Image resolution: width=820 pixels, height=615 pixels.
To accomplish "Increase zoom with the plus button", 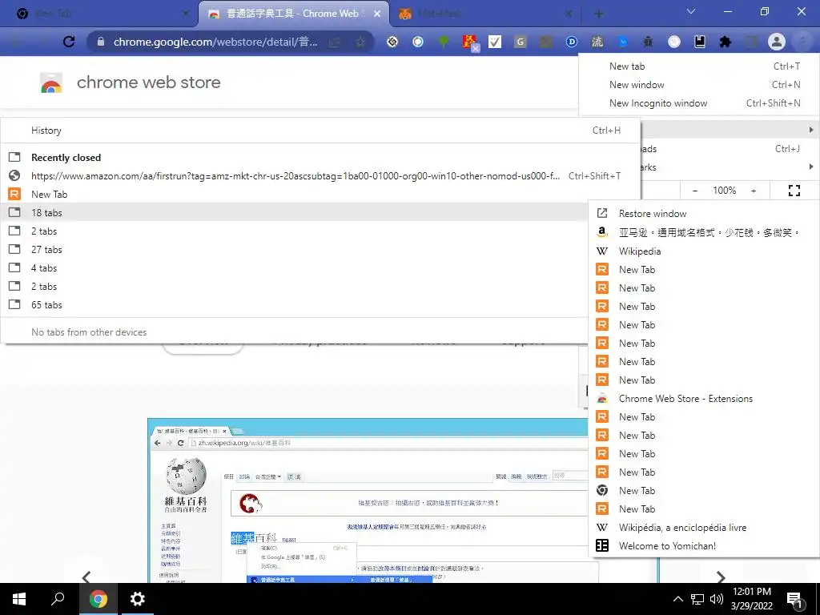I will (x=754, y=191).
